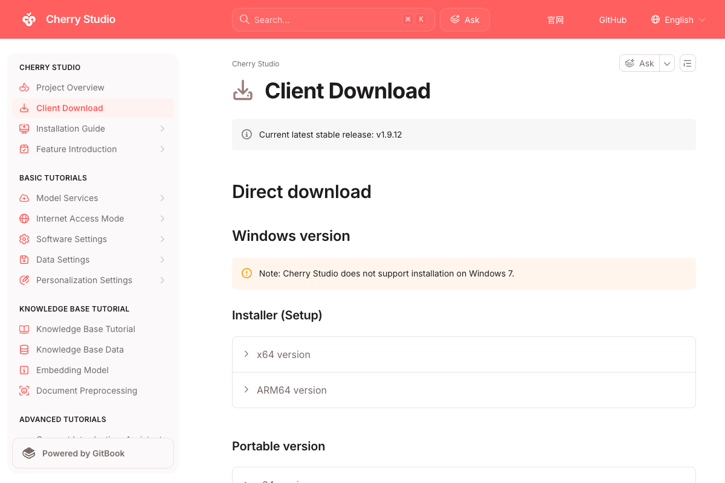This screenshot has width=725, height=483.
Task: Open Document Preprocessing page
Action: point(93,391)
